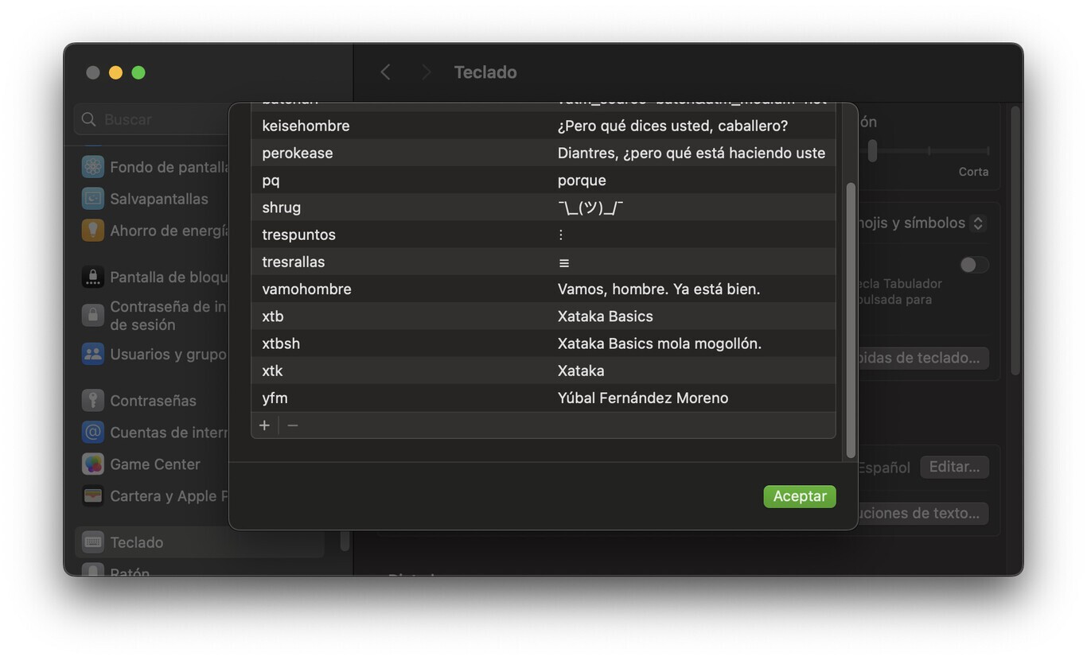Open the Contraseñas key icon
The image size is (1087, 660).
tap(93, 400)
